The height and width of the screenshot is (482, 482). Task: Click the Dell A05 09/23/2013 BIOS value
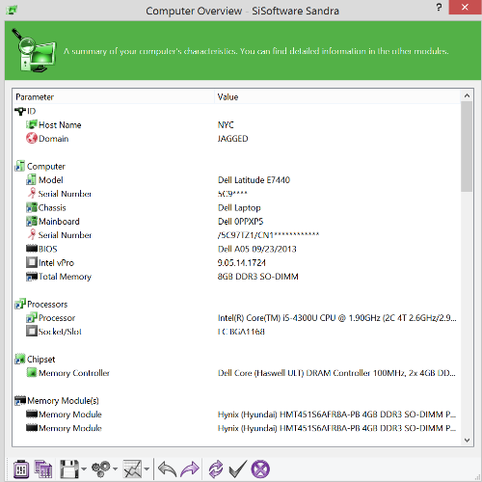point(257,249)
